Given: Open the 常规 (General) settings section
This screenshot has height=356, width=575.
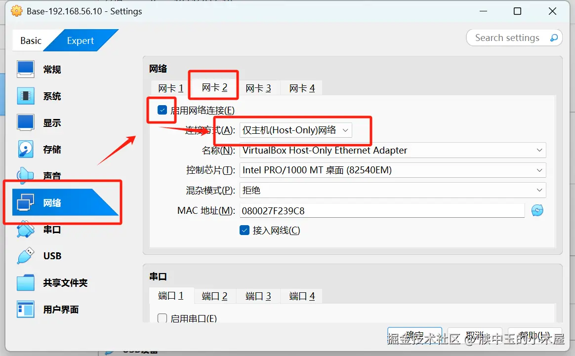Looking at the screenshot, I should (51, 69).
